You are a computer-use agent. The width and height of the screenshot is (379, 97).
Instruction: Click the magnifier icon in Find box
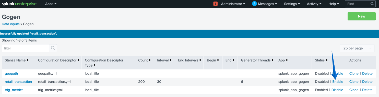pos(372,4)
